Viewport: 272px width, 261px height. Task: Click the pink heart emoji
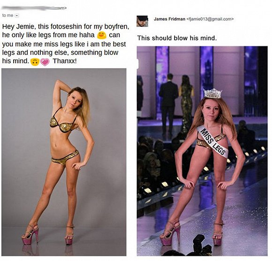[45, 62]
